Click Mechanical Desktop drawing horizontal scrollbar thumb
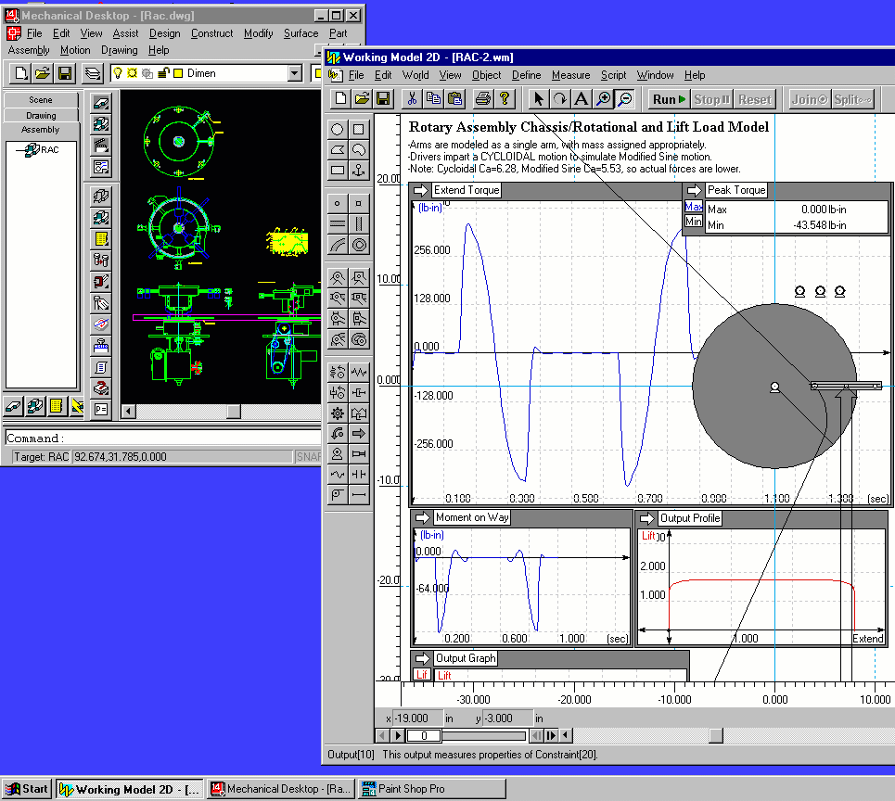The width and height of the screenshot is (895, 801). (234, 412)
